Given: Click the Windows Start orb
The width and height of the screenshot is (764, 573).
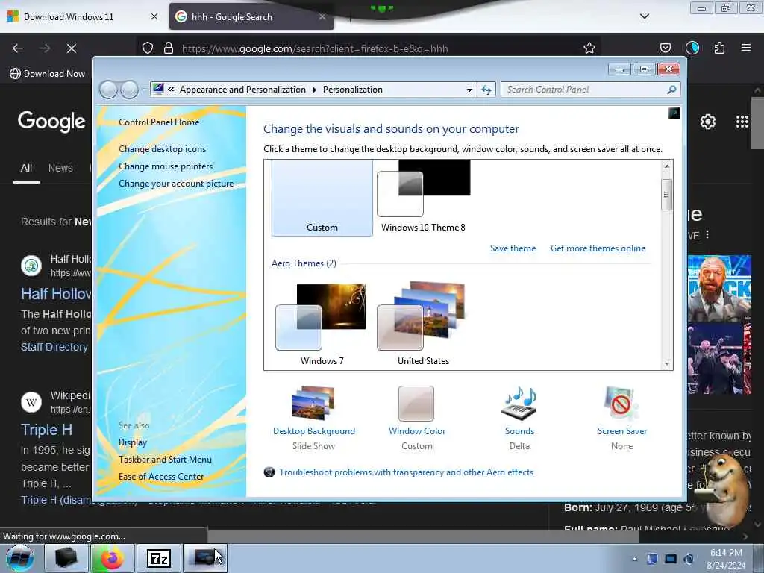Looking at the screenshot, I should coord(20,558).
